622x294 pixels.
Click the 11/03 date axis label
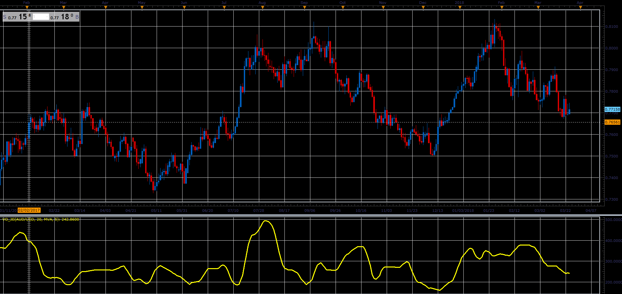387,211
